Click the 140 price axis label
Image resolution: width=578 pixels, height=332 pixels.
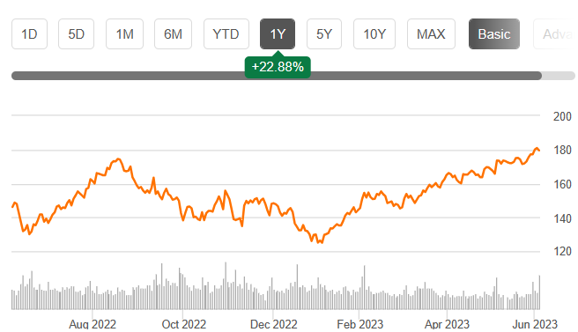click(x=562, y=218)
